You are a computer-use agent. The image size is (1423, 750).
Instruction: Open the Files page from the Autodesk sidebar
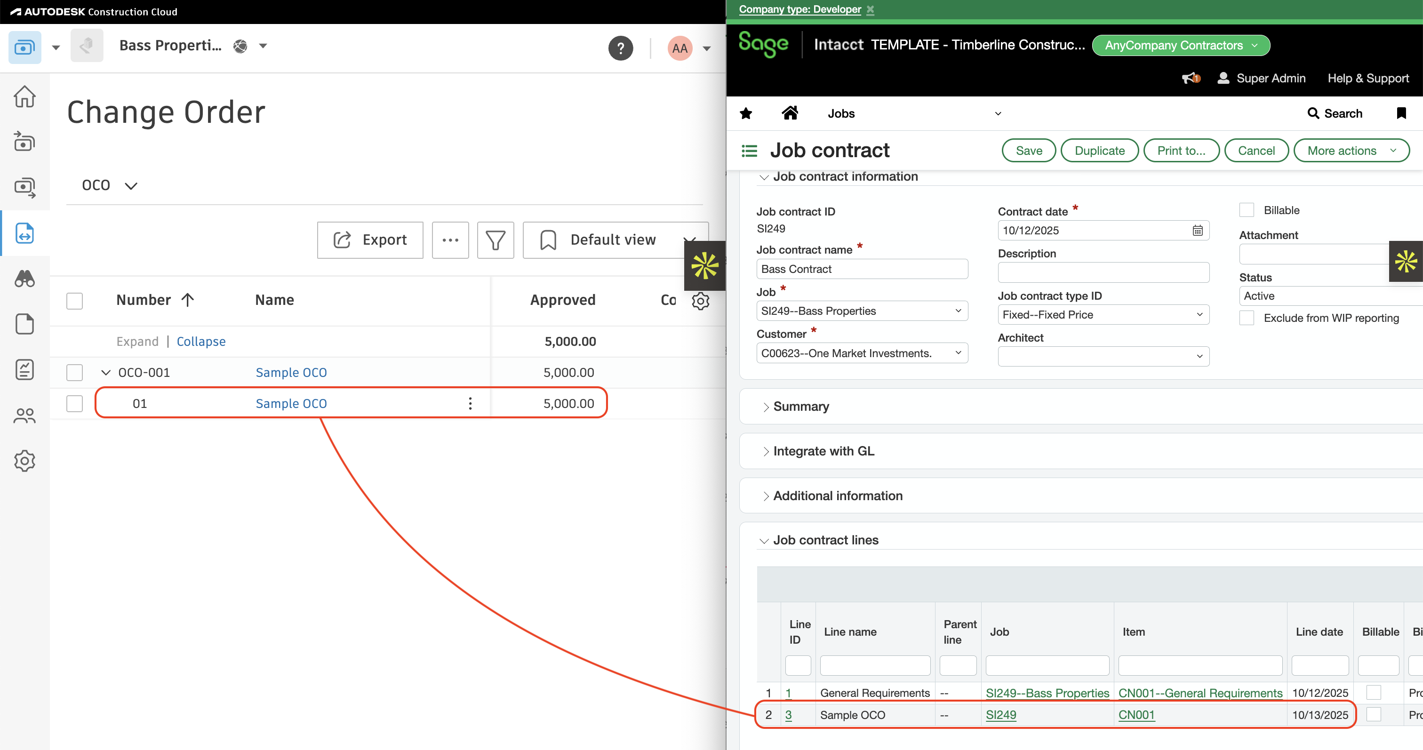coord(24,324)
